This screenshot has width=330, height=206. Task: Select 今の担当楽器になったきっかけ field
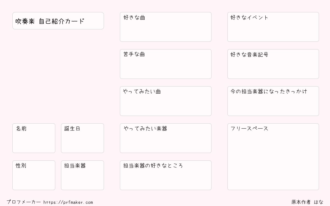click(x=273, y=101)
